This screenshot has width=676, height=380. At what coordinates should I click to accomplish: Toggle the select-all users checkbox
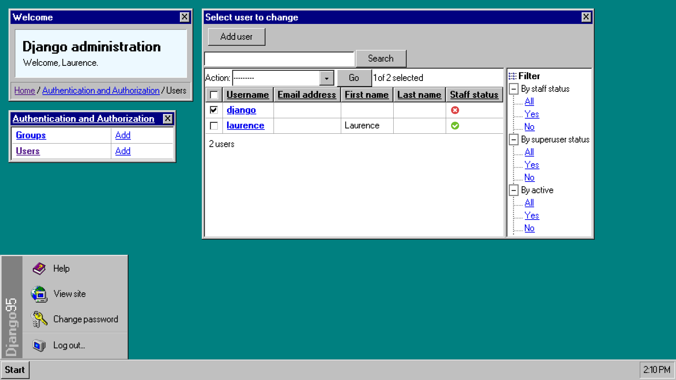[214, 95]
